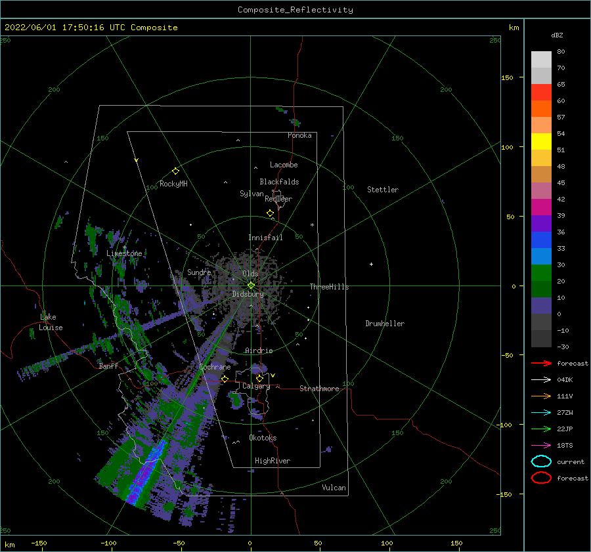591x552 pixels.
Task: Select the purple 10 dBZ color swatch
Action: pos(541,306)
